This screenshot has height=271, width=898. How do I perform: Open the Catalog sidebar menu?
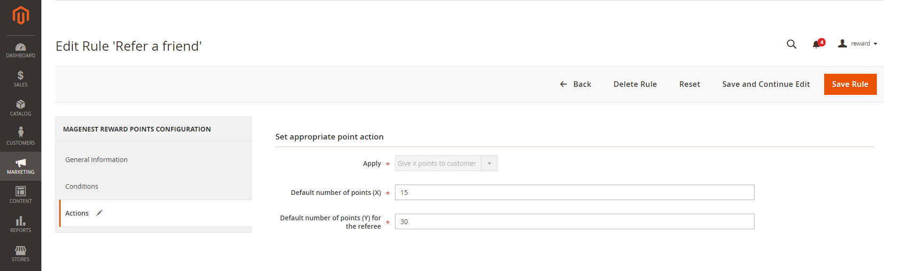21,108
